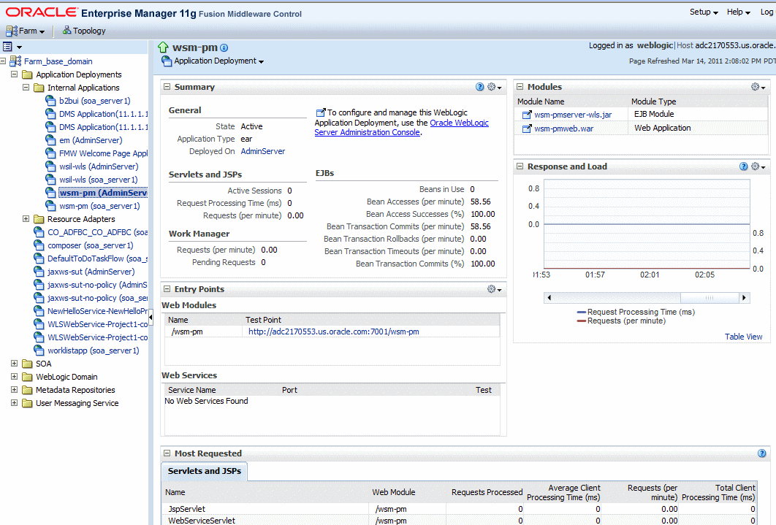Open the Summary panel help icon
The height and width of the screenshot is (525, 776).
(480, 87)
